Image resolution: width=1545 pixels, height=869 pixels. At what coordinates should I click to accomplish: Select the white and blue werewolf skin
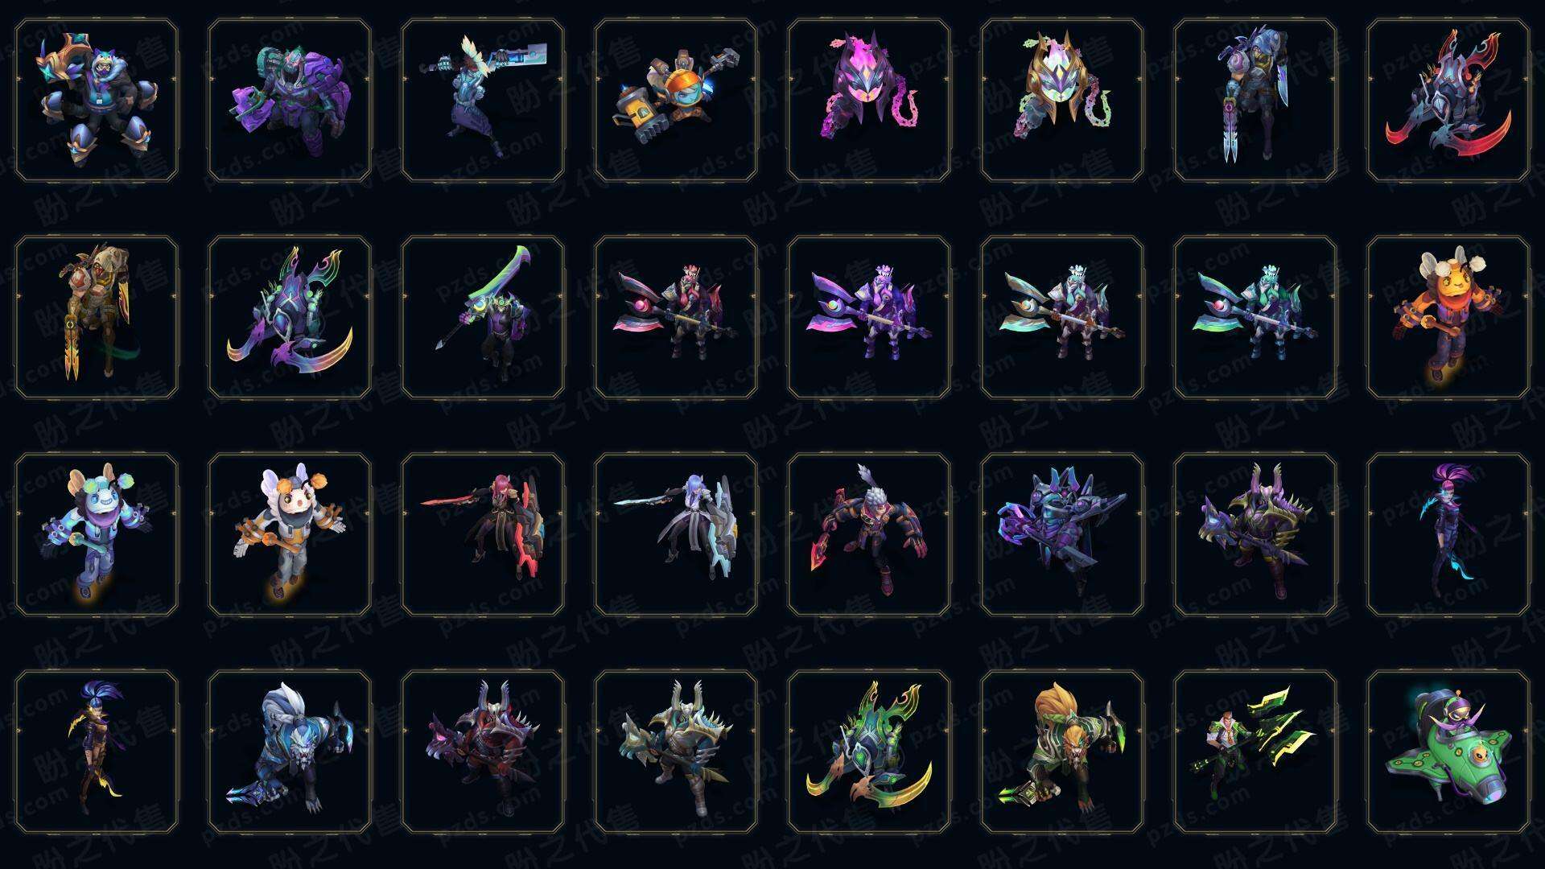click(290, 752)
